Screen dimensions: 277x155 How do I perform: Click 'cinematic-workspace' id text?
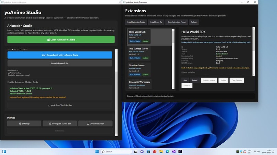pos(137,85)
